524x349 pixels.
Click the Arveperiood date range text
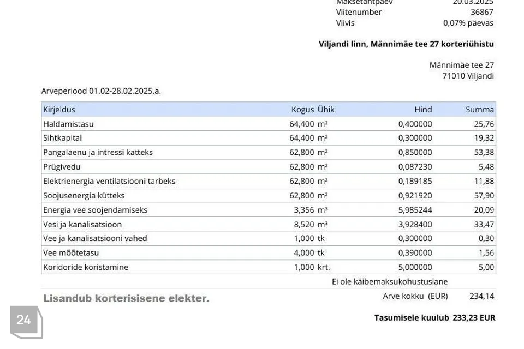(x=101, y=91)
